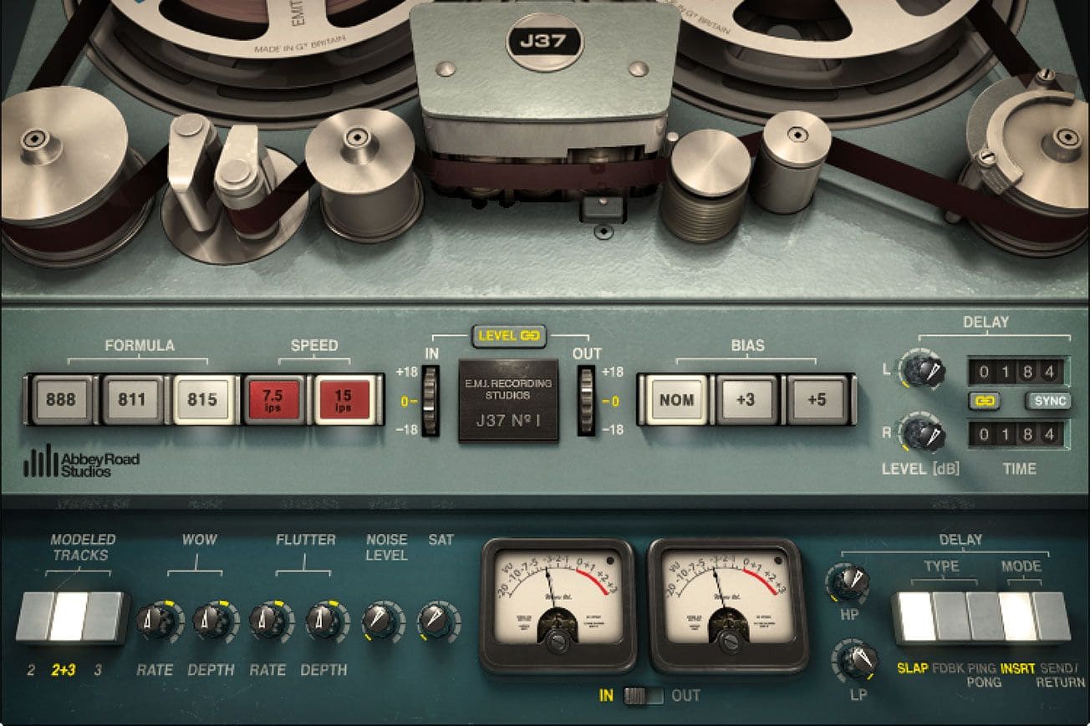The width and height of the screenshot is (1090, 726).
Task: Click the E.M.I. Recording Studios J37 plate
Action: click(x=508, y=400)
